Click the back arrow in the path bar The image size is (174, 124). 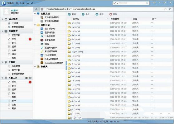36,9
